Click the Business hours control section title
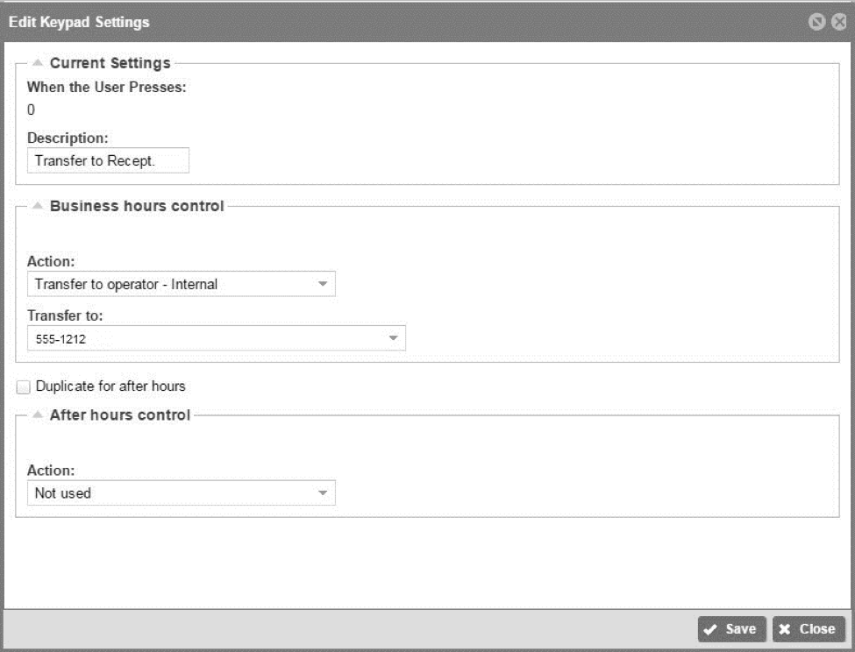 pyautogui.click(x=137, y=206)
